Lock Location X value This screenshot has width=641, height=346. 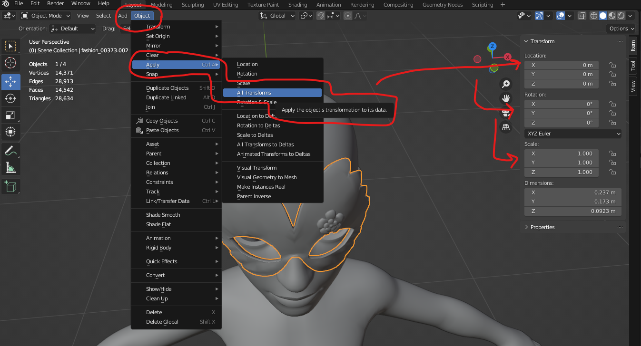click(x=613, y=65)
